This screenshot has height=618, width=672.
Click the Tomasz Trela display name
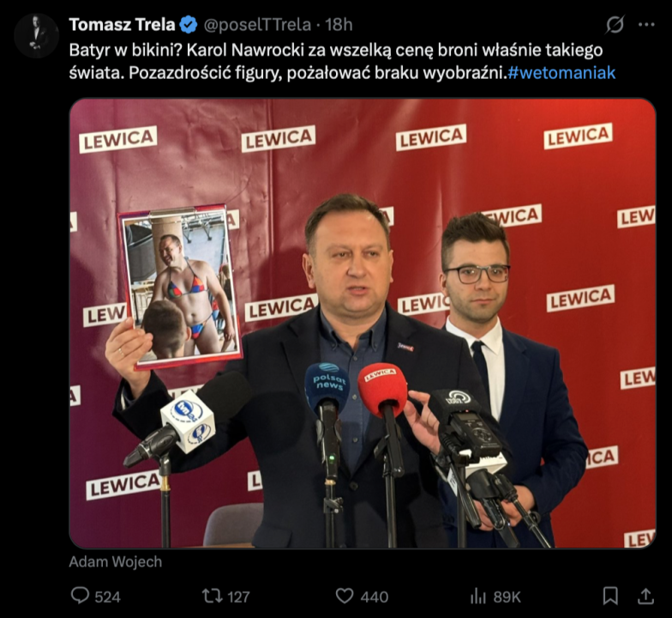point(122,24)
